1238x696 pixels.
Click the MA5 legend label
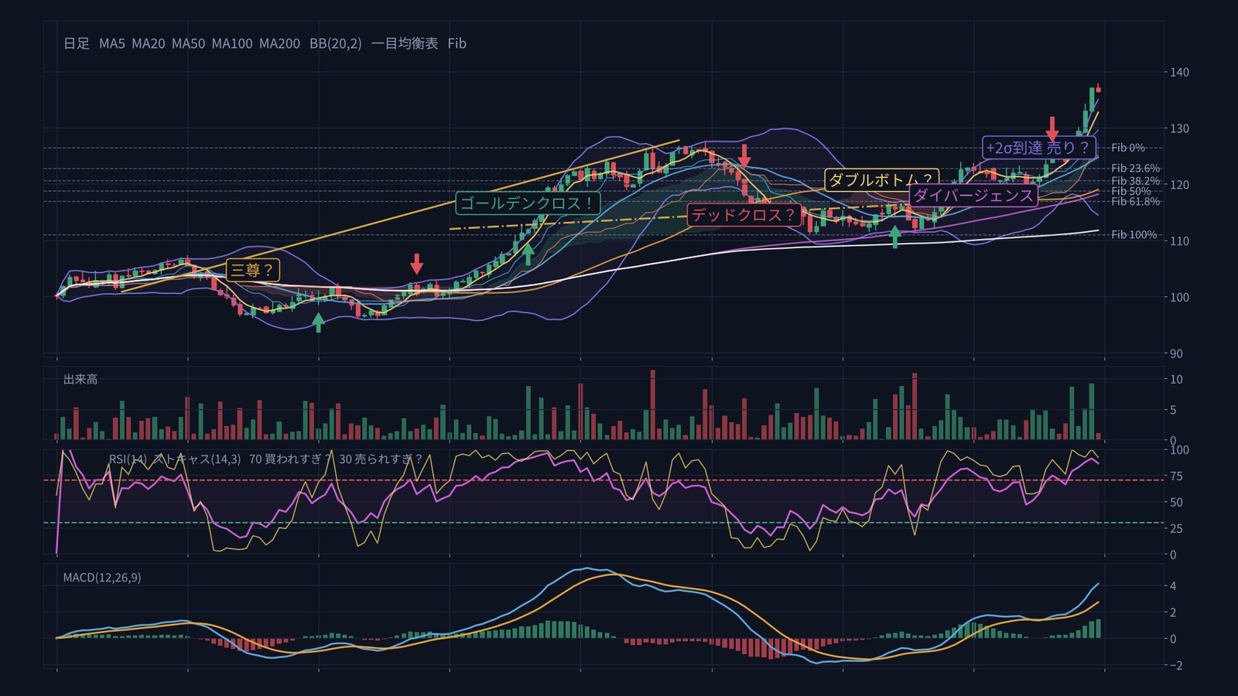(112, 43)
